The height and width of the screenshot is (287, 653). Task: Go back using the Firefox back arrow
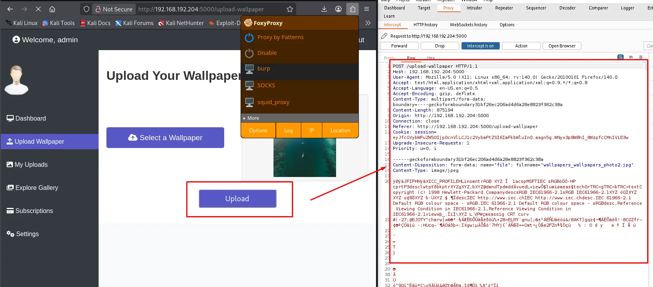pyautogui.click(x=10, y=9)
